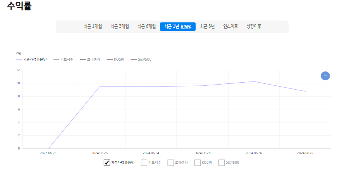The height and width of the screenshot is (180, 349).
Task: Switch to the 최근 3개월 tab
Action: pyautogui.click(x=120, y=26)
